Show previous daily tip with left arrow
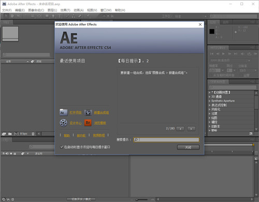259x202 pixels. tap(180, 128)
